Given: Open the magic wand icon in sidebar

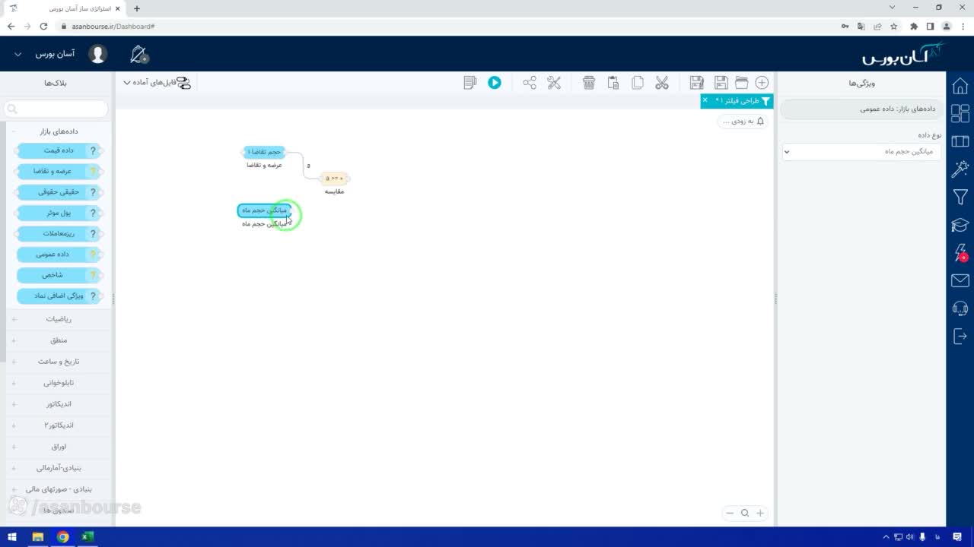Looking at the screenshot, I should (960, 169).
